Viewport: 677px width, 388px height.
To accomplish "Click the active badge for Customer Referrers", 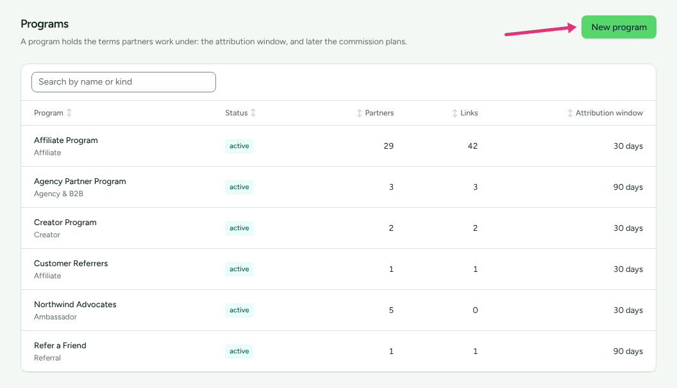I will (x=239, y=269).
